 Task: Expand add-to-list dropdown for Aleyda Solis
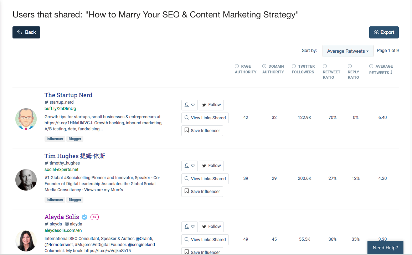tap(189, 227)
